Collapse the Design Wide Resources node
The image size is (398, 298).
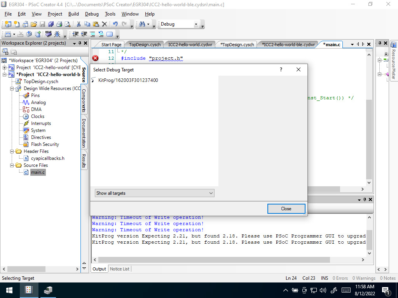(x=12, y=89)
